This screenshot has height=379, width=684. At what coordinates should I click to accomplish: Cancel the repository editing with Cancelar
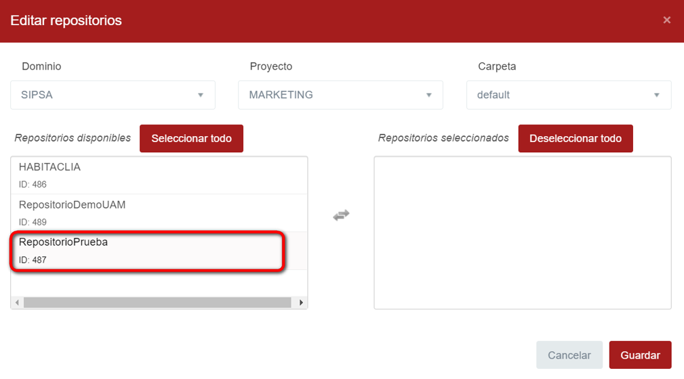(x=569, y=355)
